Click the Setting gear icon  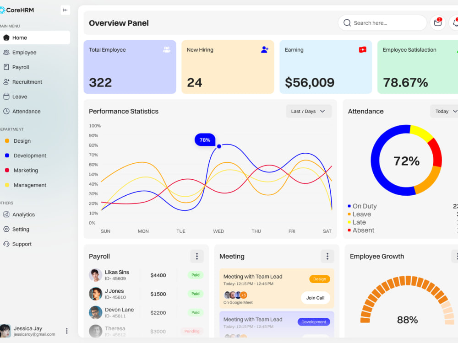point(6,229)
